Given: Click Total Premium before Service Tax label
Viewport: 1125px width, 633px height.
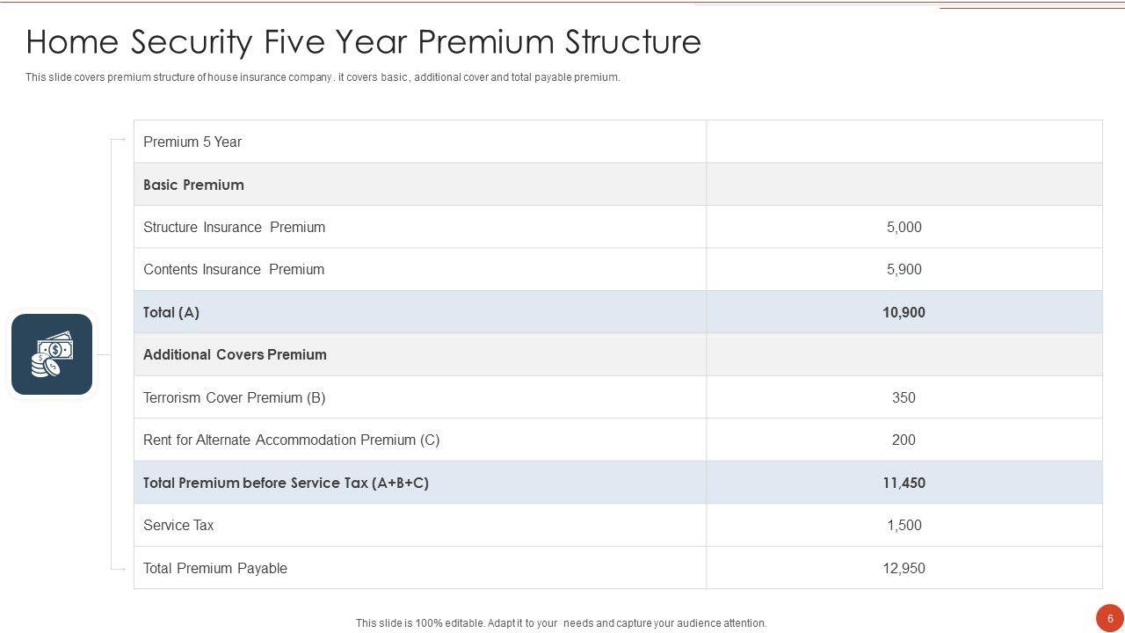Looking at the screenshot, I should click(286, 483).
